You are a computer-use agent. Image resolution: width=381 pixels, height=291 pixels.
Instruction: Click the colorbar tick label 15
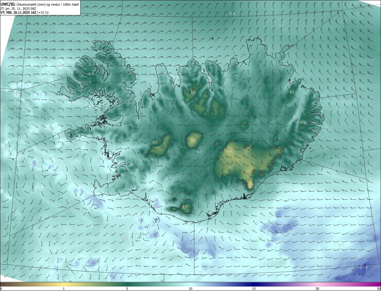point(254,289)
